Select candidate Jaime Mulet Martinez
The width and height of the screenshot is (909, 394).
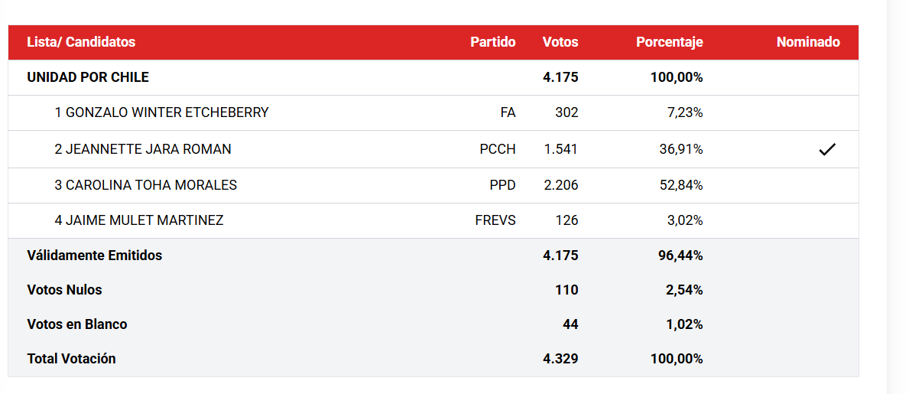[x=139, y=220]
